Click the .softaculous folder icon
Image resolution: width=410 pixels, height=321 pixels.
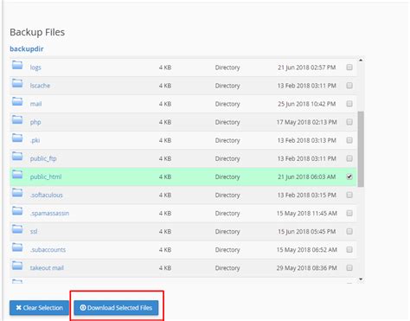pos(17,193)
